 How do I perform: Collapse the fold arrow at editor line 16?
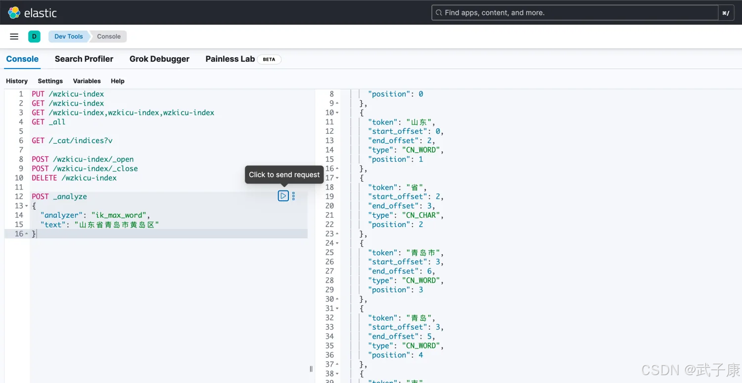click(x=26, y=234)
